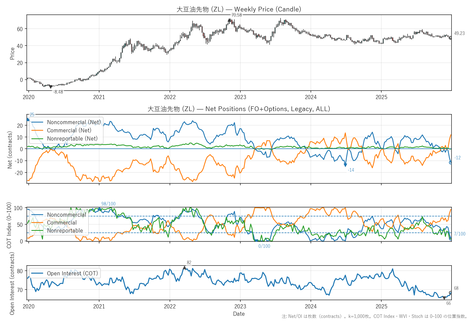
Task: Click the 25 noncommercial net high marker
Action: pyautogui.click(x=28, y=119)
